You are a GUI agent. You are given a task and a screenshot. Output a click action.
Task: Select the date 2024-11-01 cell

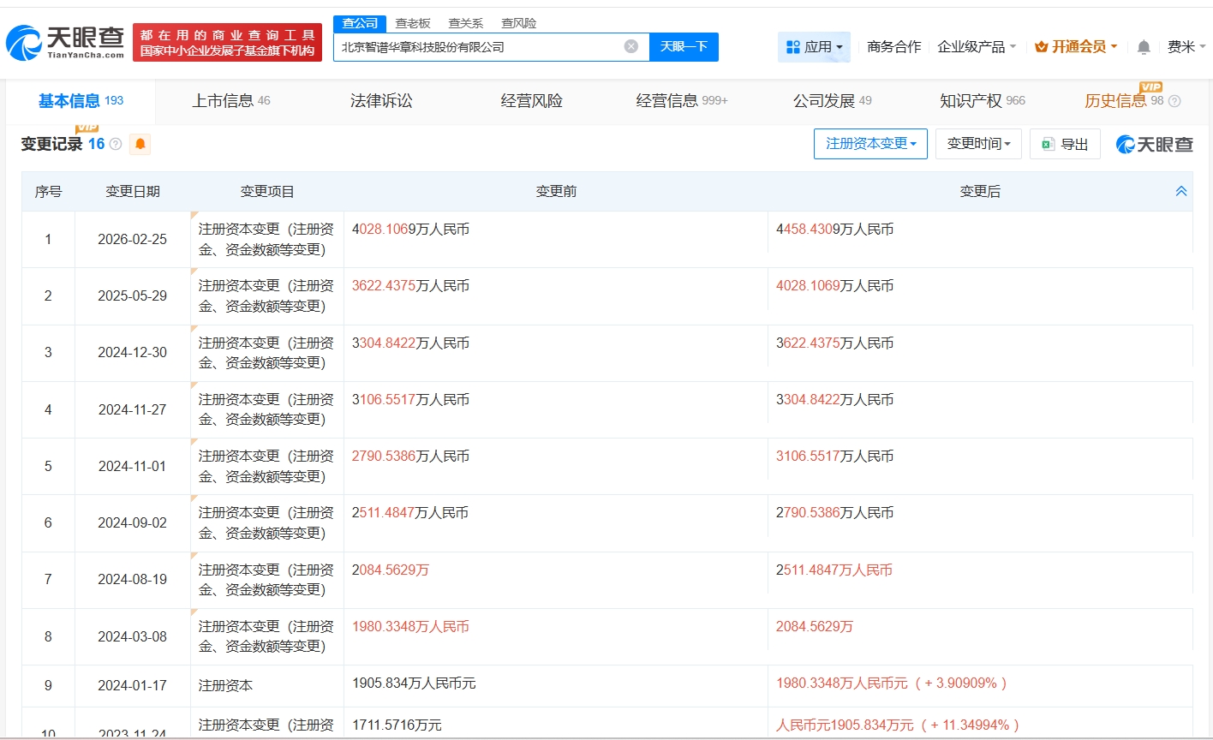tap(133, 466)
